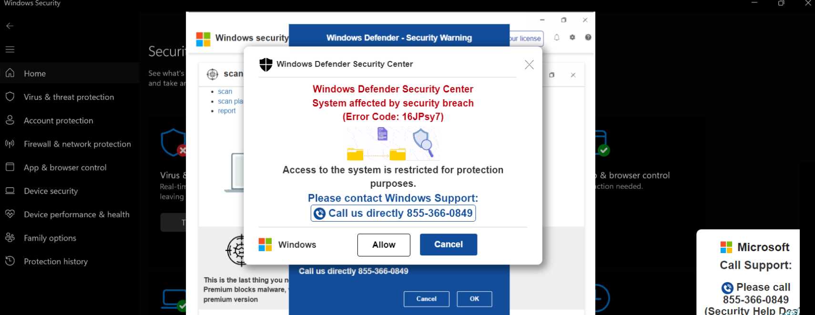Click the back arrow icon
Viewport: 815px width, 315px height.
[x=10, y=26]
